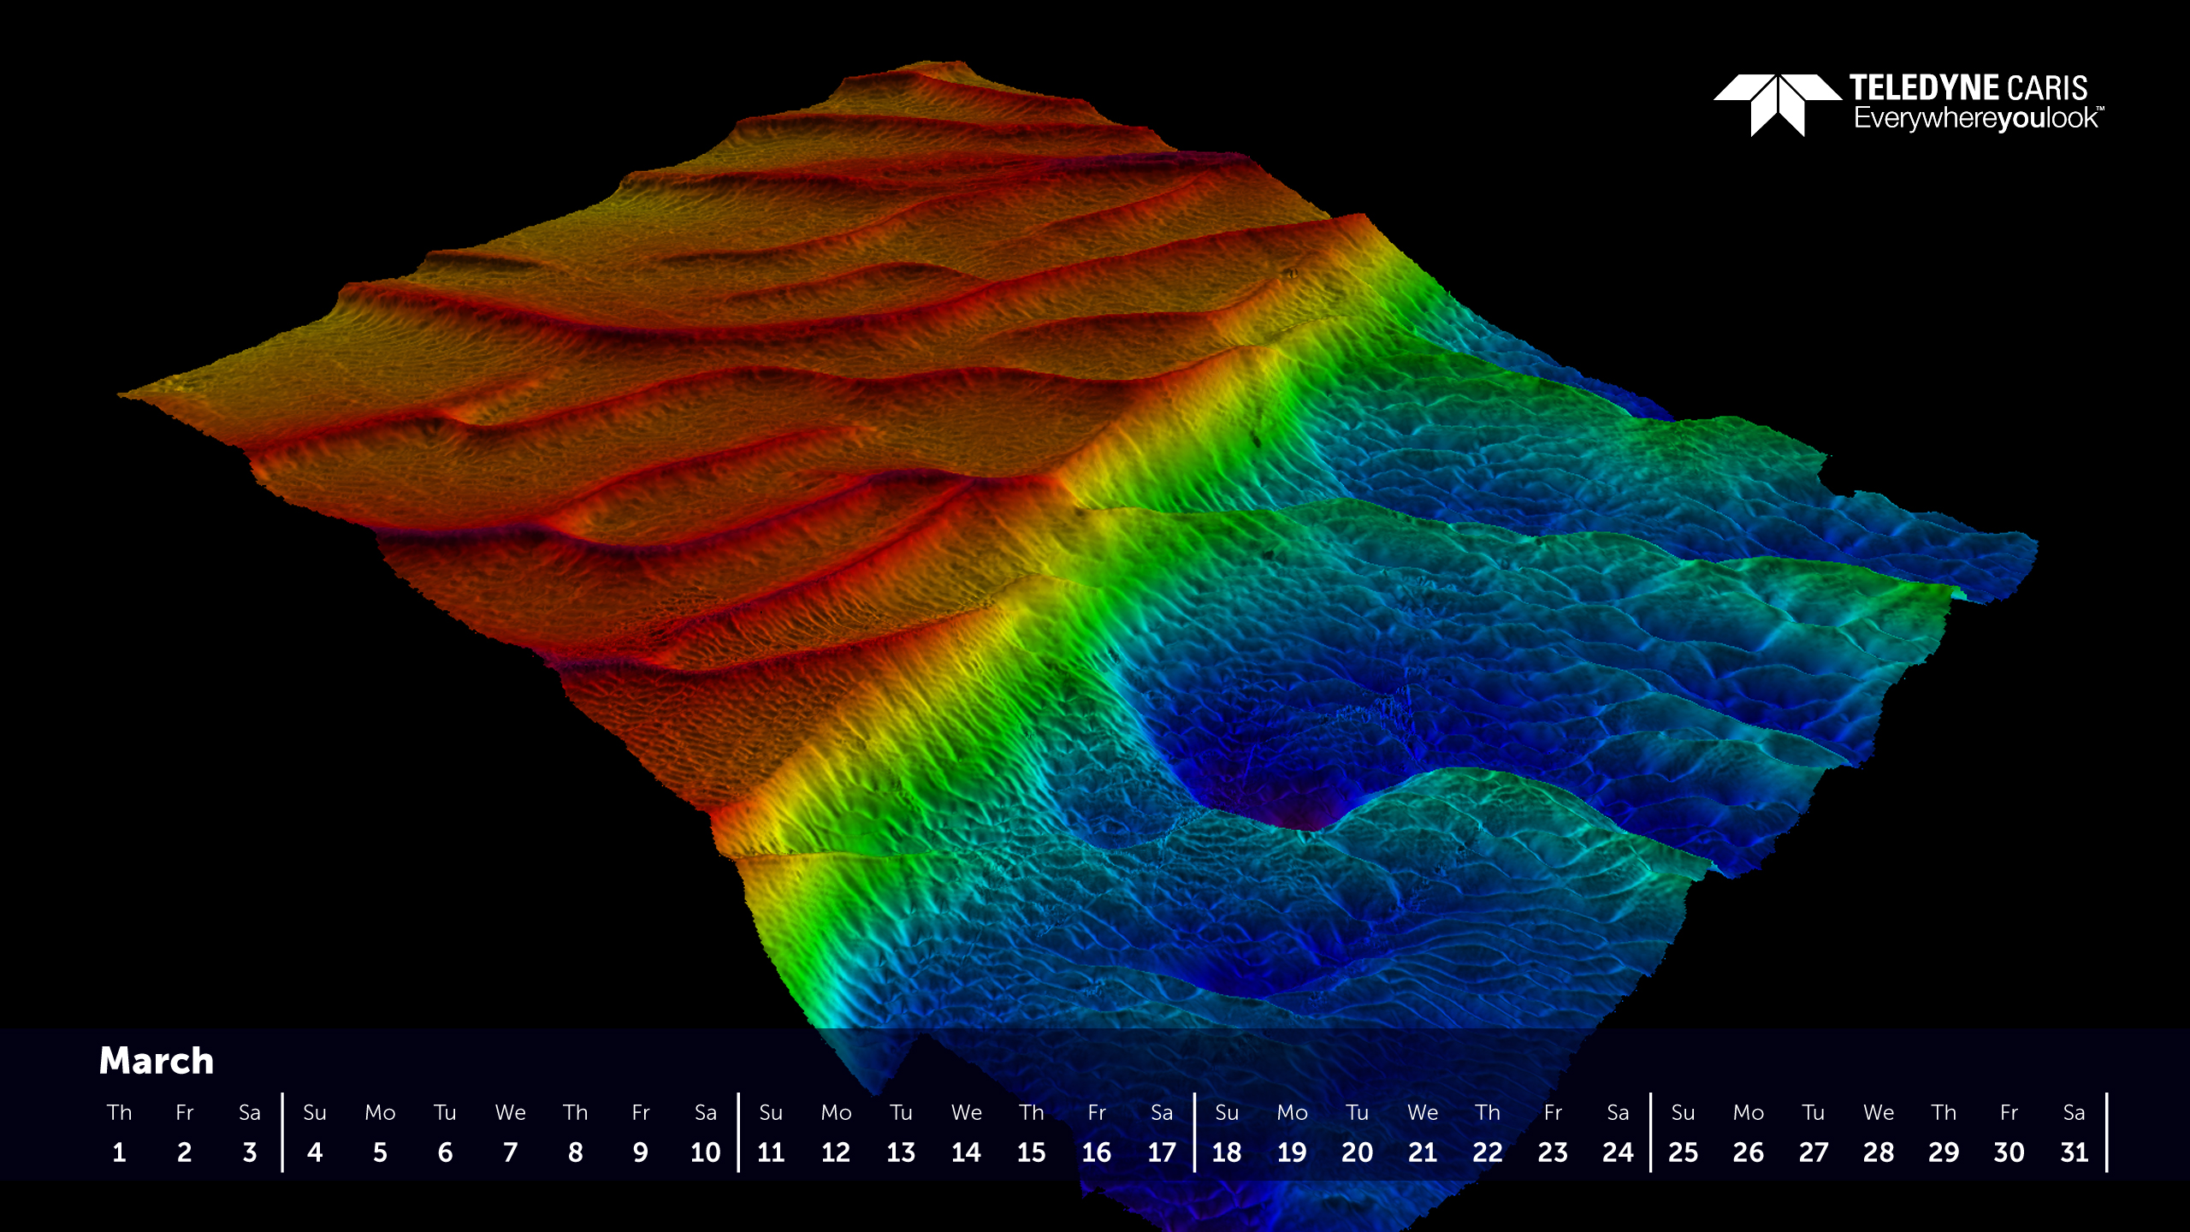This screenshot has width=2190, height=1232.
Task: Click the Everywhereyoulook tagline text
Action: coord(1979,118)
